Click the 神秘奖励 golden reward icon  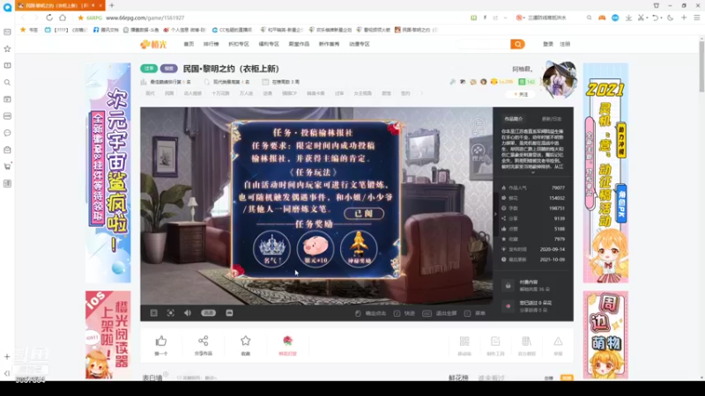(359, 249)
